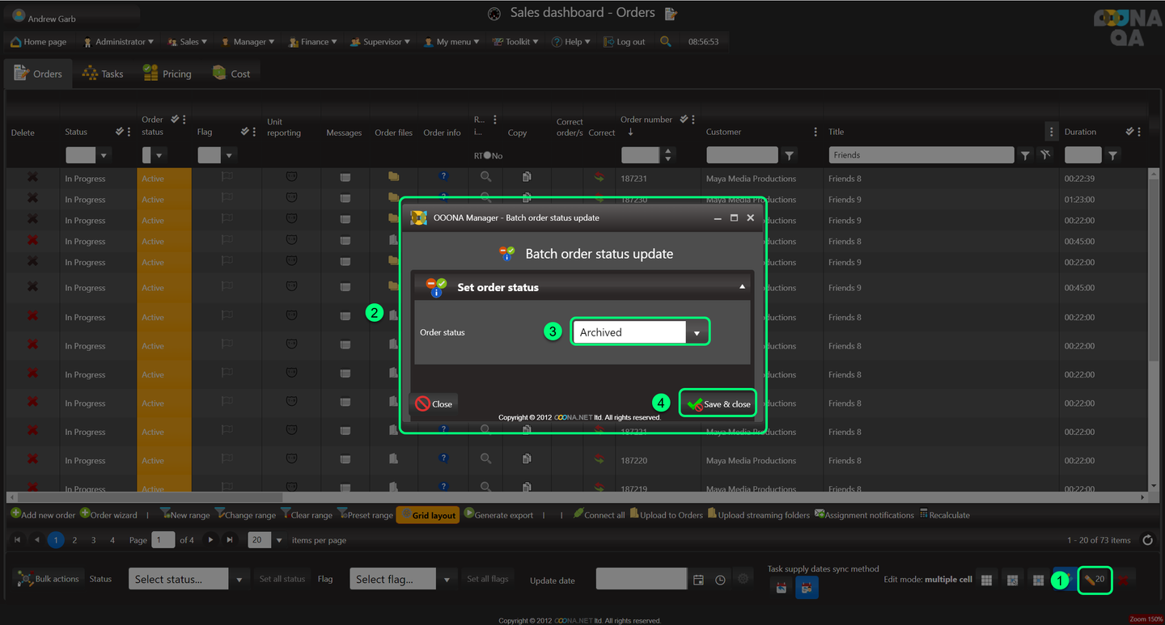Image resolution: width=1165 pixels, height=625 pixels.
Task: Open the Order status dropdown showing Archived
Action: coord(696,332)
